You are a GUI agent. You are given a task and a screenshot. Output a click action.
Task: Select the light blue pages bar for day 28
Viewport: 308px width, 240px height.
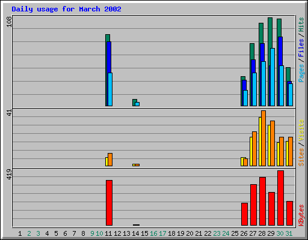coord(263,83)
